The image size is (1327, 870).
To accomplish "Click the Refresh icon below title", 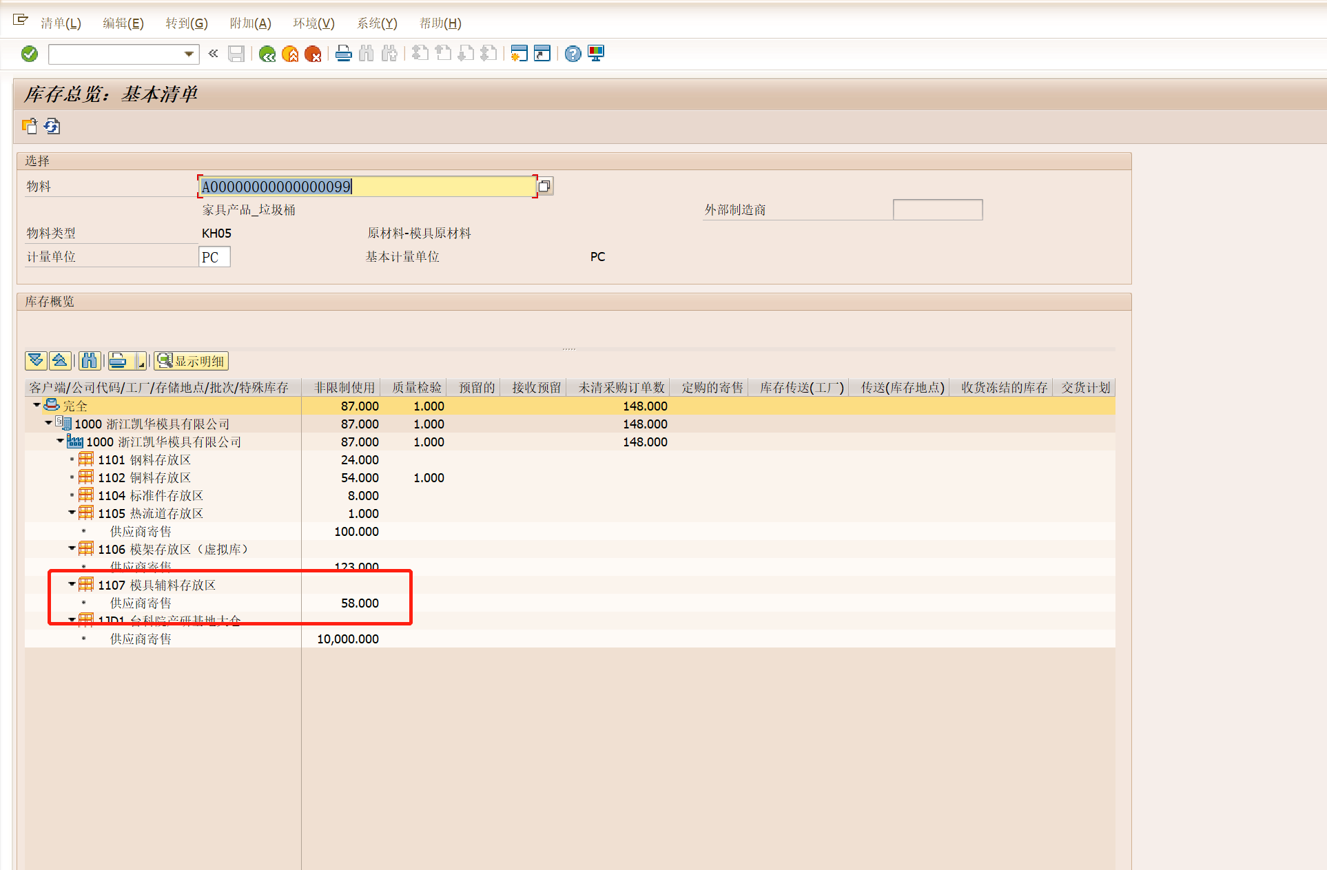I will pyautogui.click(x=52, y=126).
